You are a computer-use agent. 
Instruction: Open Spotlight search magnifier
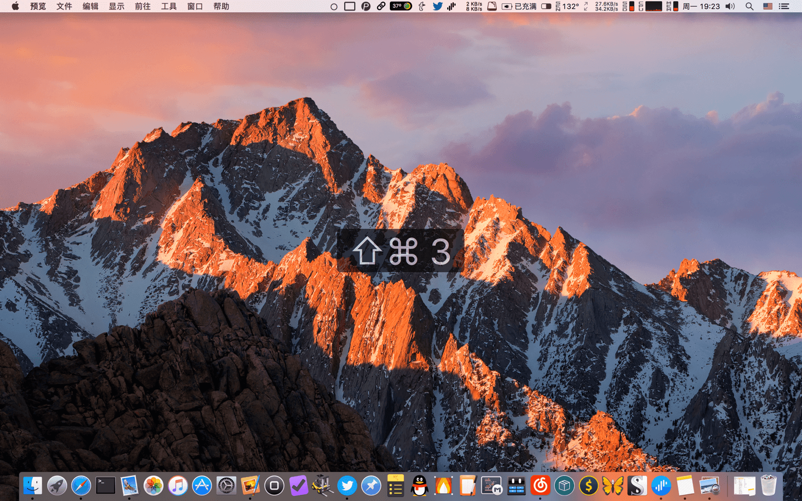750,6
